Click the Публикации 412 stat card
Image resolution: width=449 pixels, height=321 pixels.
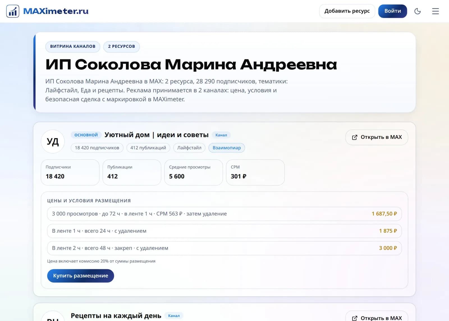point(132,172)
